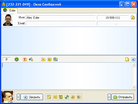Click the quote marks icon

(49, 97)
